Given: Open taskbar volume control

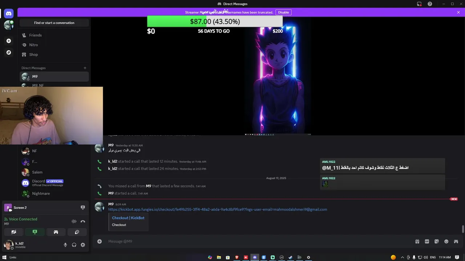Looking at the screenshot, I should tap(425, 257).
